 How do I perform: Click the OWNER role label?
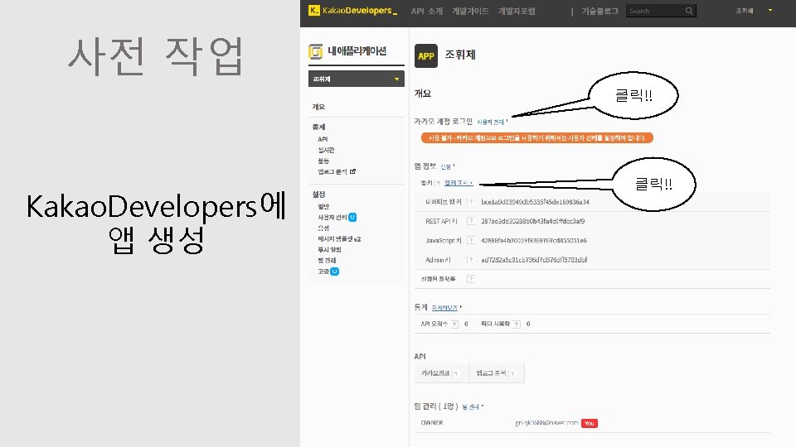[432, 423]
